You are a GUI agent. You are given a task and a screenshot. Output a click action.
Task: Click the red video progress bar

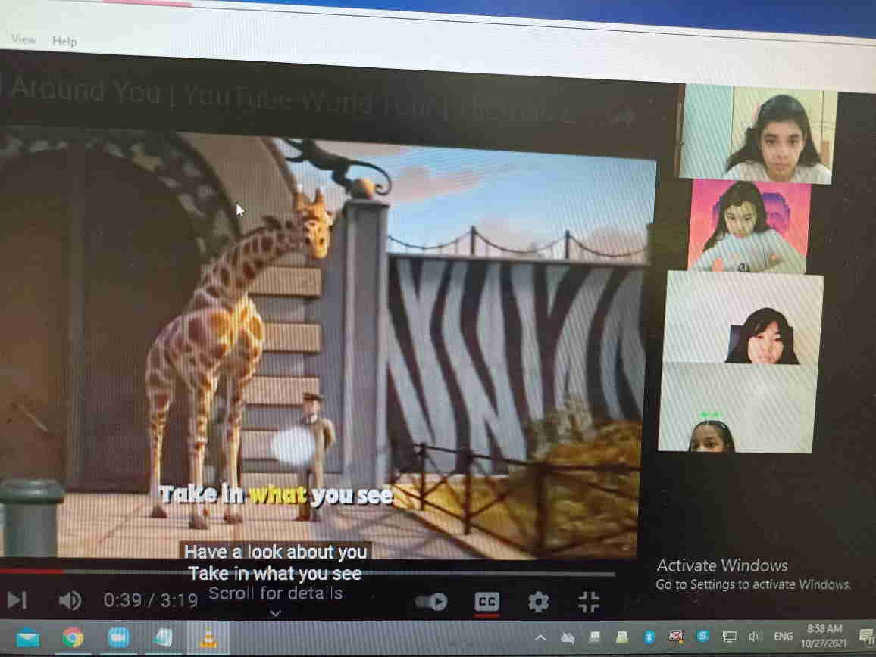(32, 571)
